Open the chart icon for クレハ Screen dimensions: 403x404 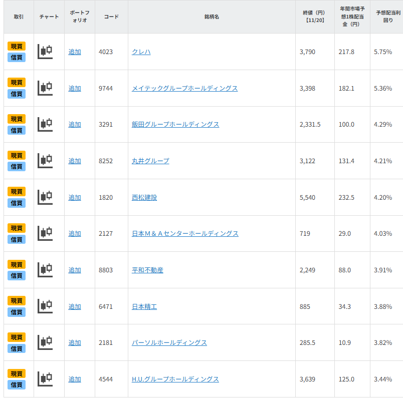(x=45, y=52)
